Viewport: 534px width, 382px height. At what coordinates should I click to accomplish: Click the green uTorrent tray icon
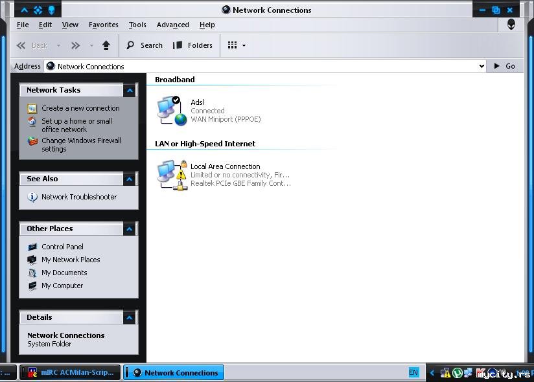(457, 373)
